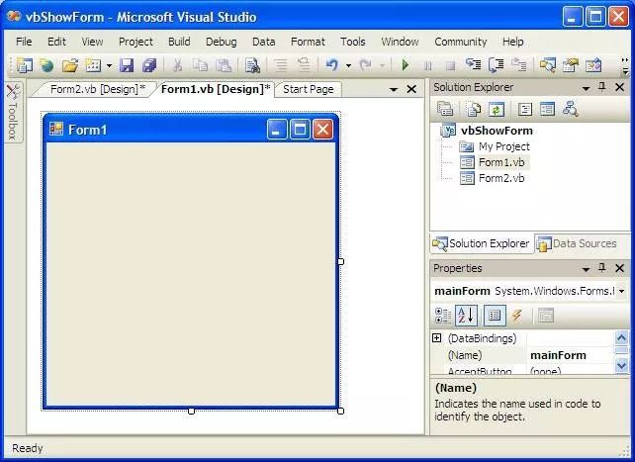Expand the DataBindings property node
Viewport: 635px width, 462px height.
[437, 338]
